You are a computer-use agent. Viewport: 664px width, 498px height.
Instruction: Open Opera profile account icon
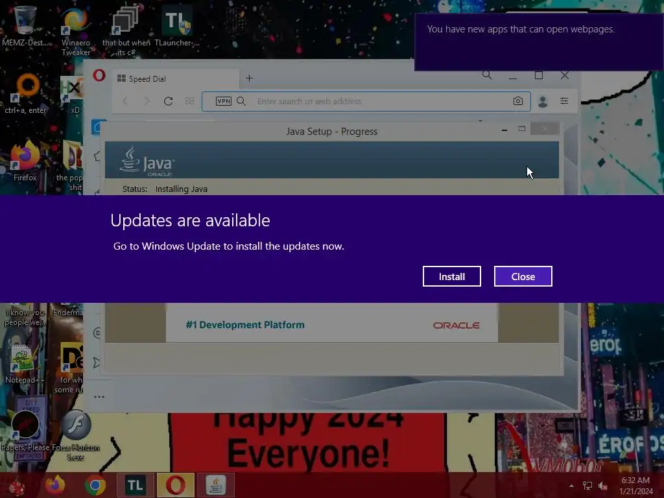coord(543,101)
